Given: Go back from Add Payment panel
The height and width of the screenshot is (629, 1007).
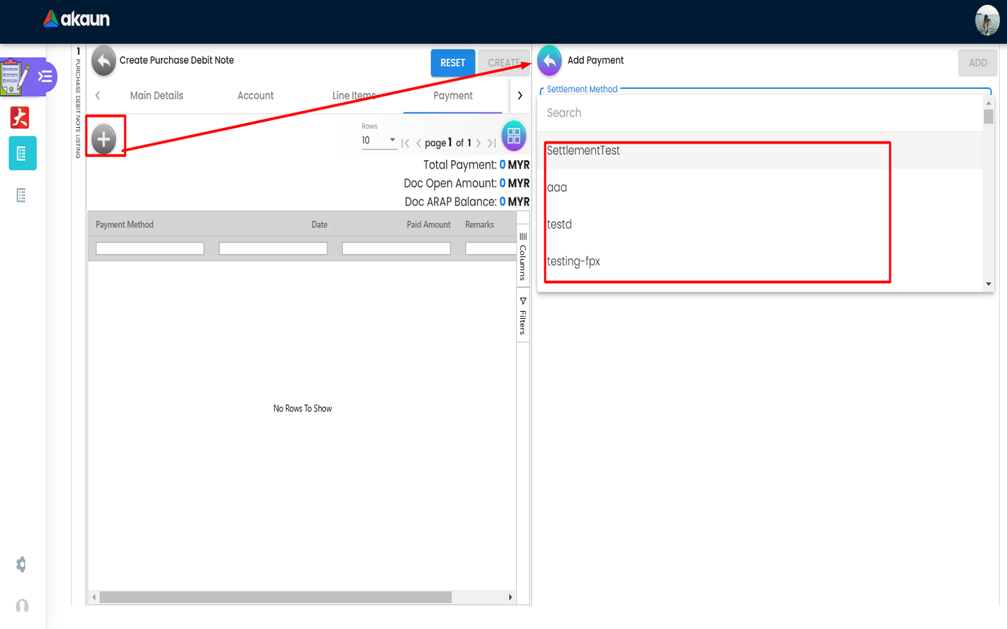Looking at the screenshot, I should [550, 61].
